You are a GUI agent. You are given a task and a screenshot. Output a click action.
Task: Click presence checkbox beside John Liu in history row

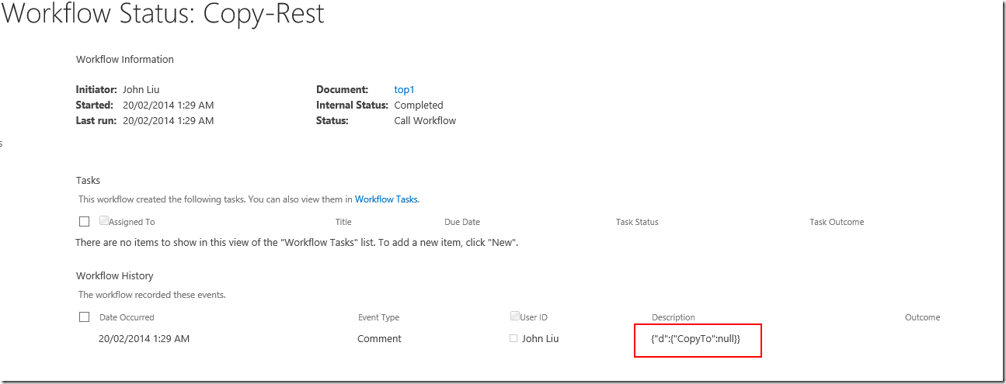pyautogui.click(x=513, y=338)
